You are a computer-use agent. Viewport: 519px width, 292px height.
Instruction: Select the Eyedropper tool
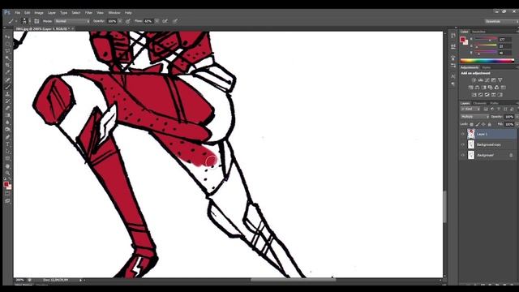point(7,72)
